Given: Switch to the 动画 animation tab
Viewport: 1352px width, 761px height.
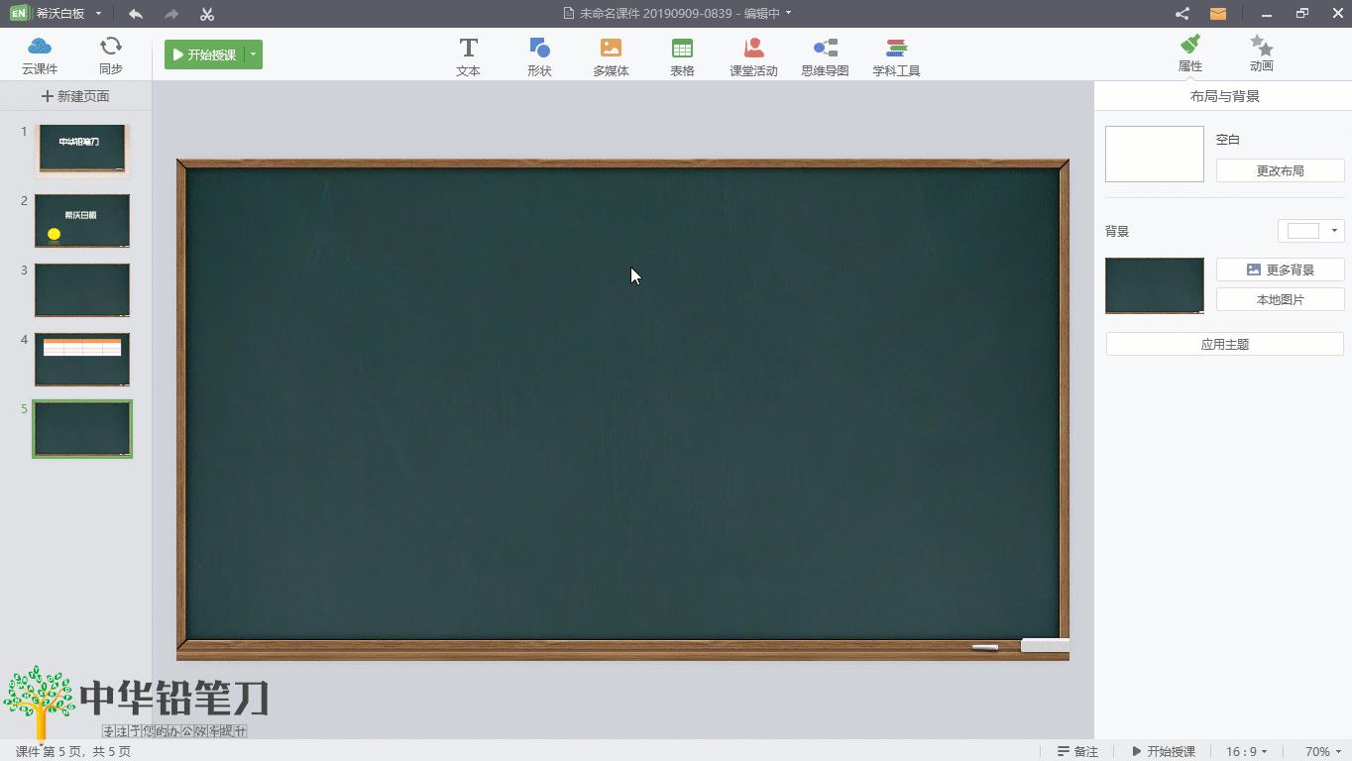Looking at the screenshot, I should pos(1261,54).
